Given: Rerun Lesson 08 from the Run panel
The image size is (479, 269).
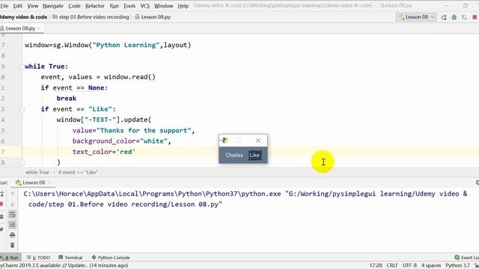Looking at the screenshot, I should tap(1, 194).
